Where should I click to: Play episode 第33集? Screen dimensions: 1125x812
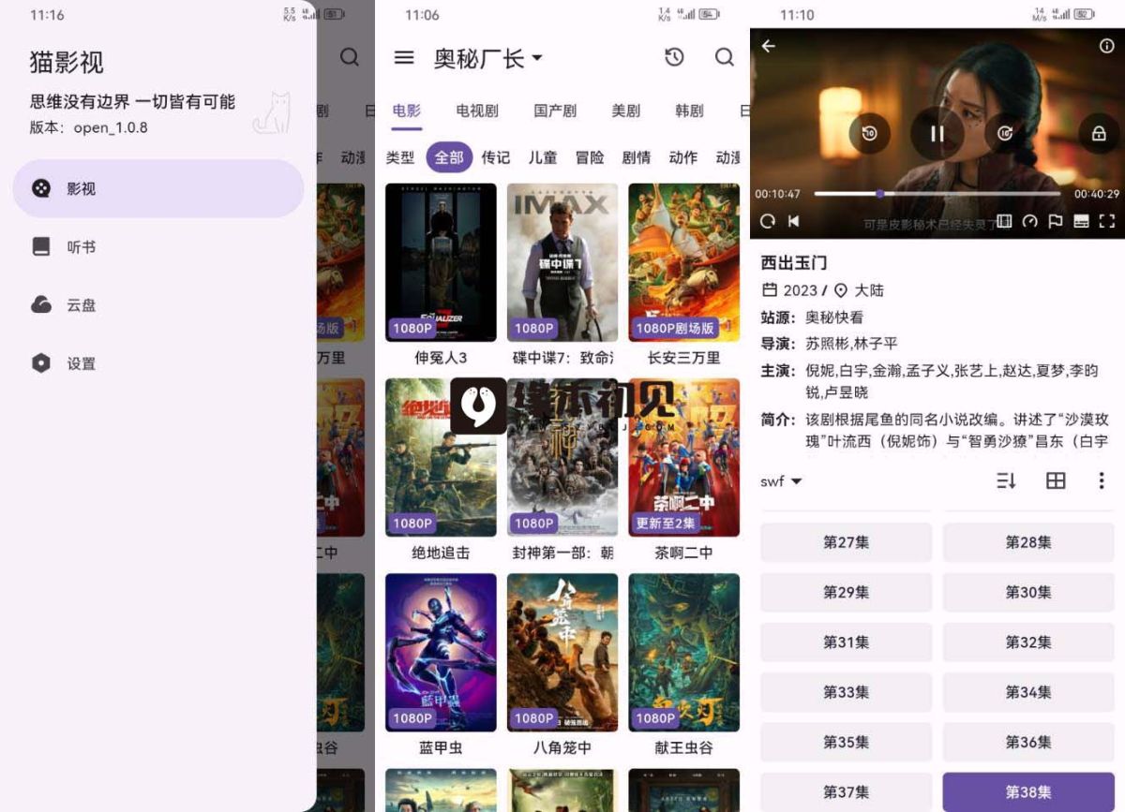[847, 692]
